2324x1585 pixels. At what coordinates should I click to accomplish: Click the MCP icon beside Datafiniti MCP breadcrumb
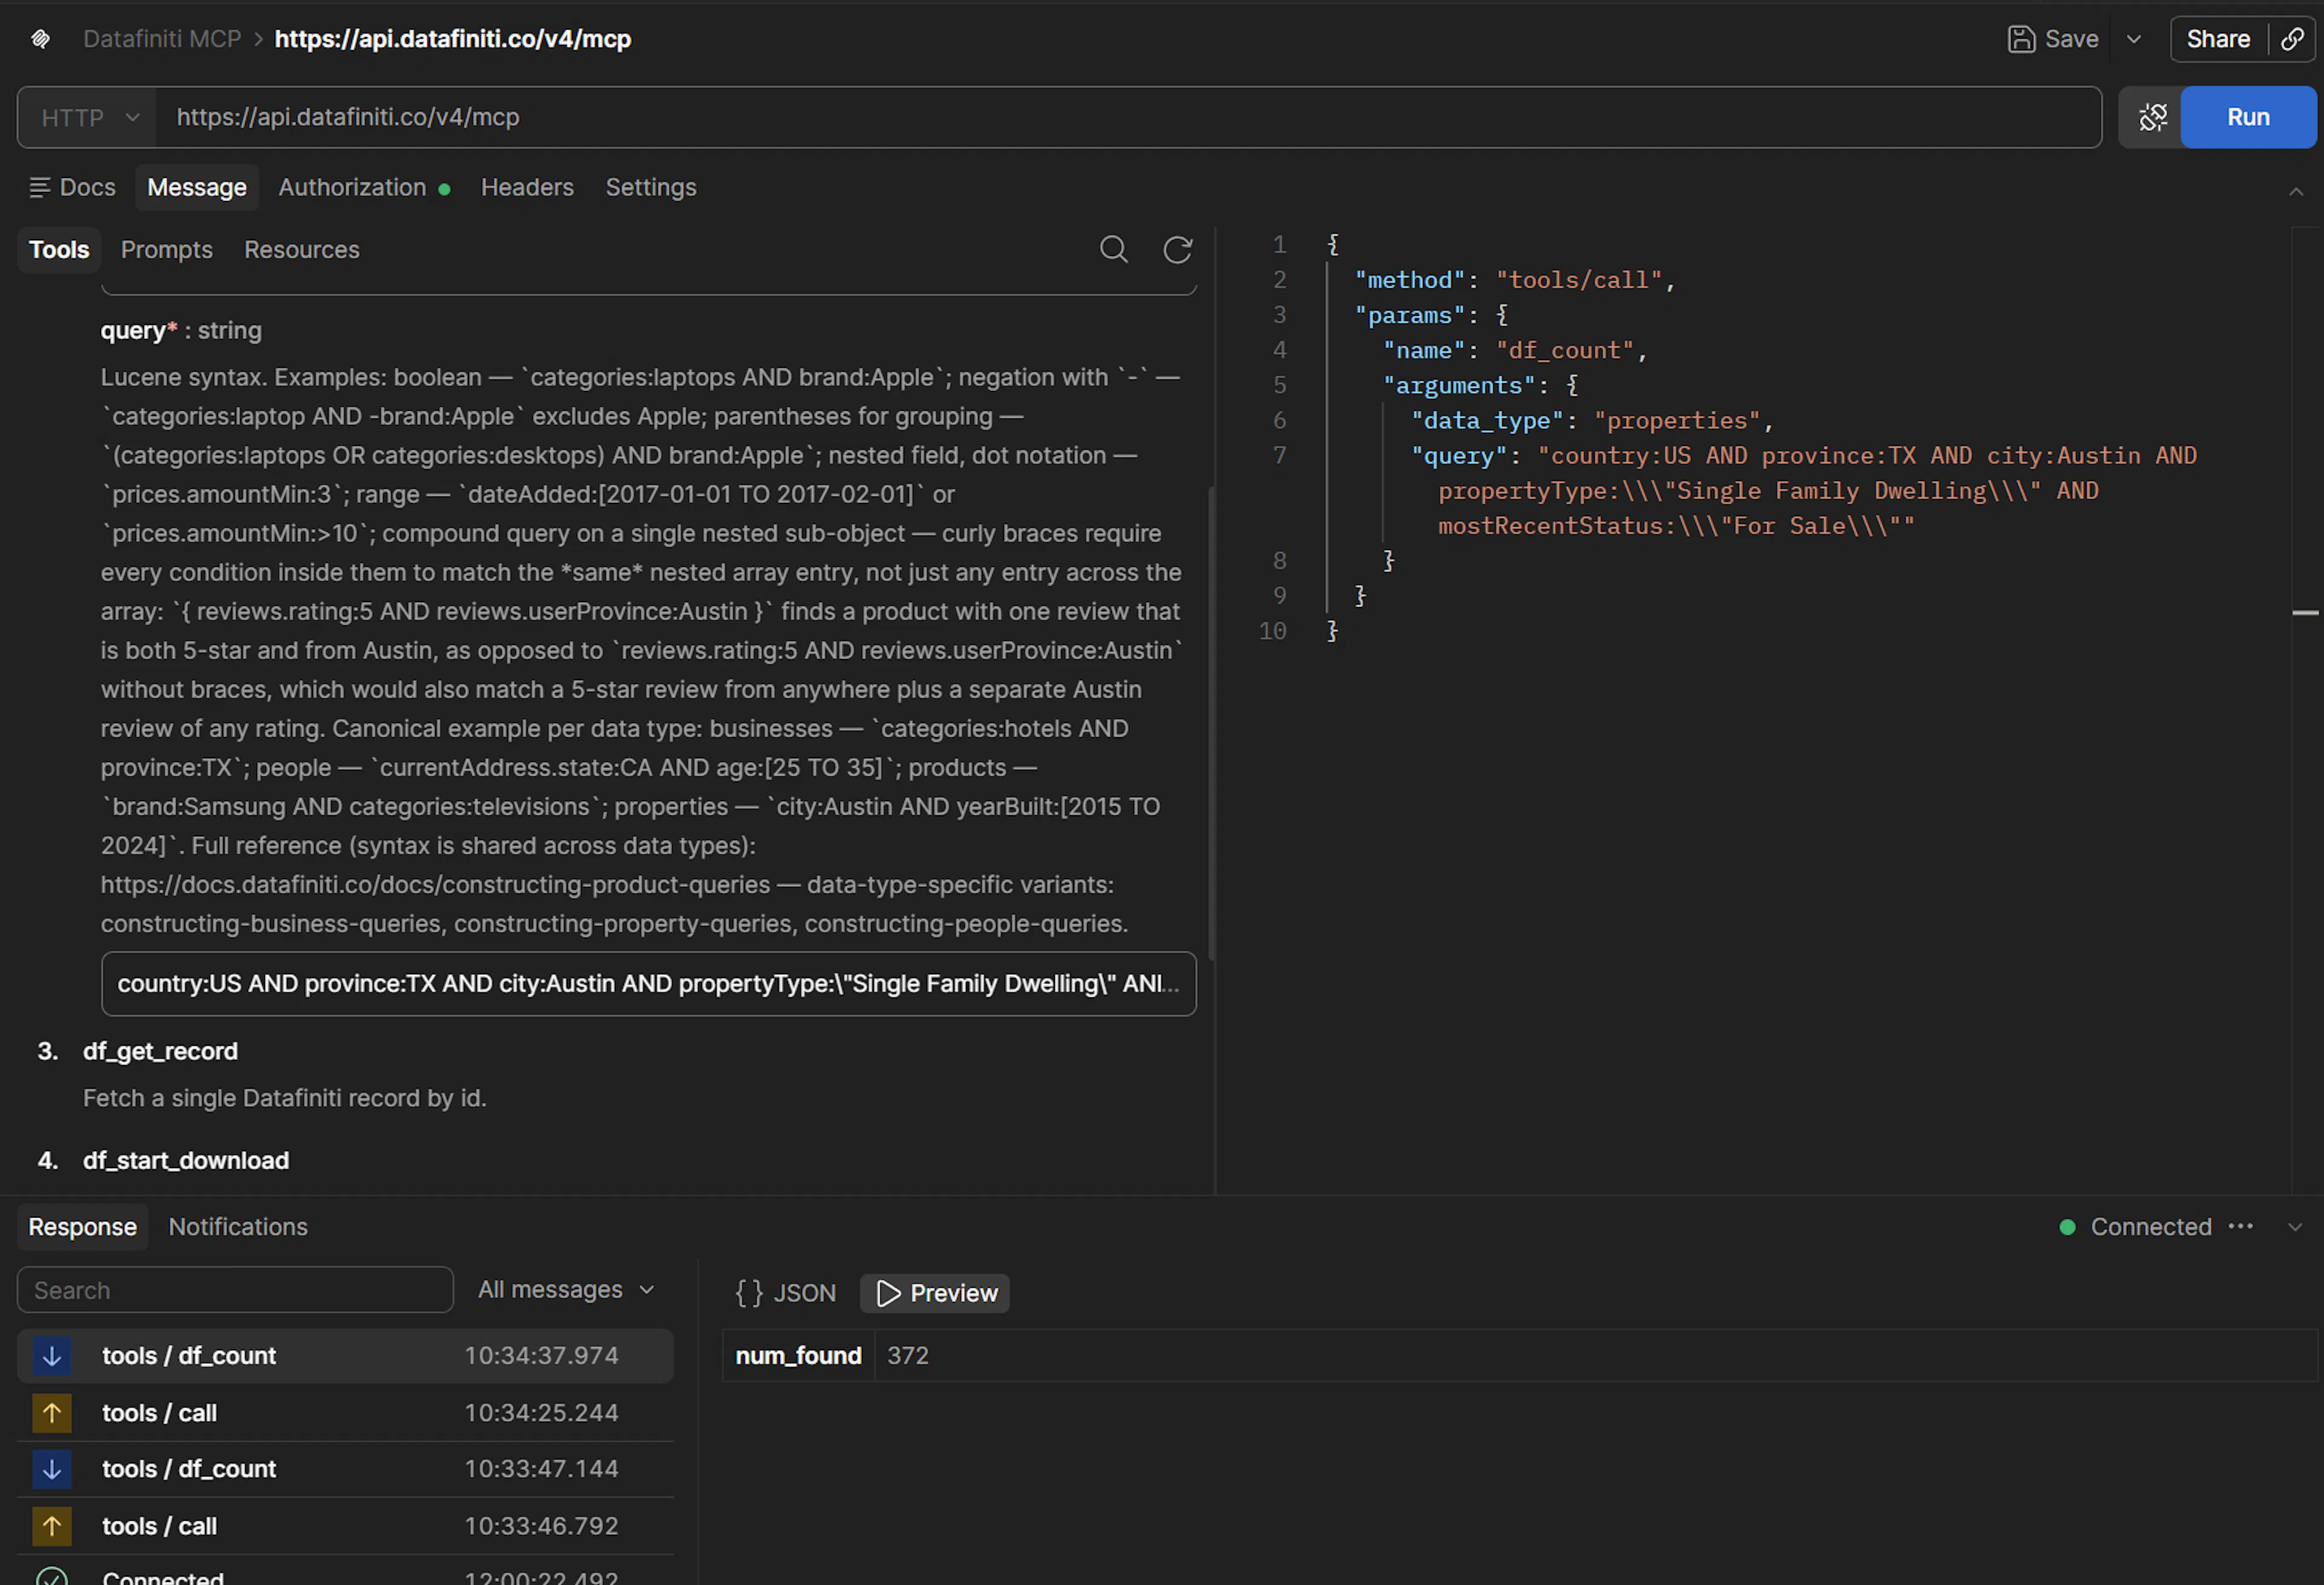(40, 39)
